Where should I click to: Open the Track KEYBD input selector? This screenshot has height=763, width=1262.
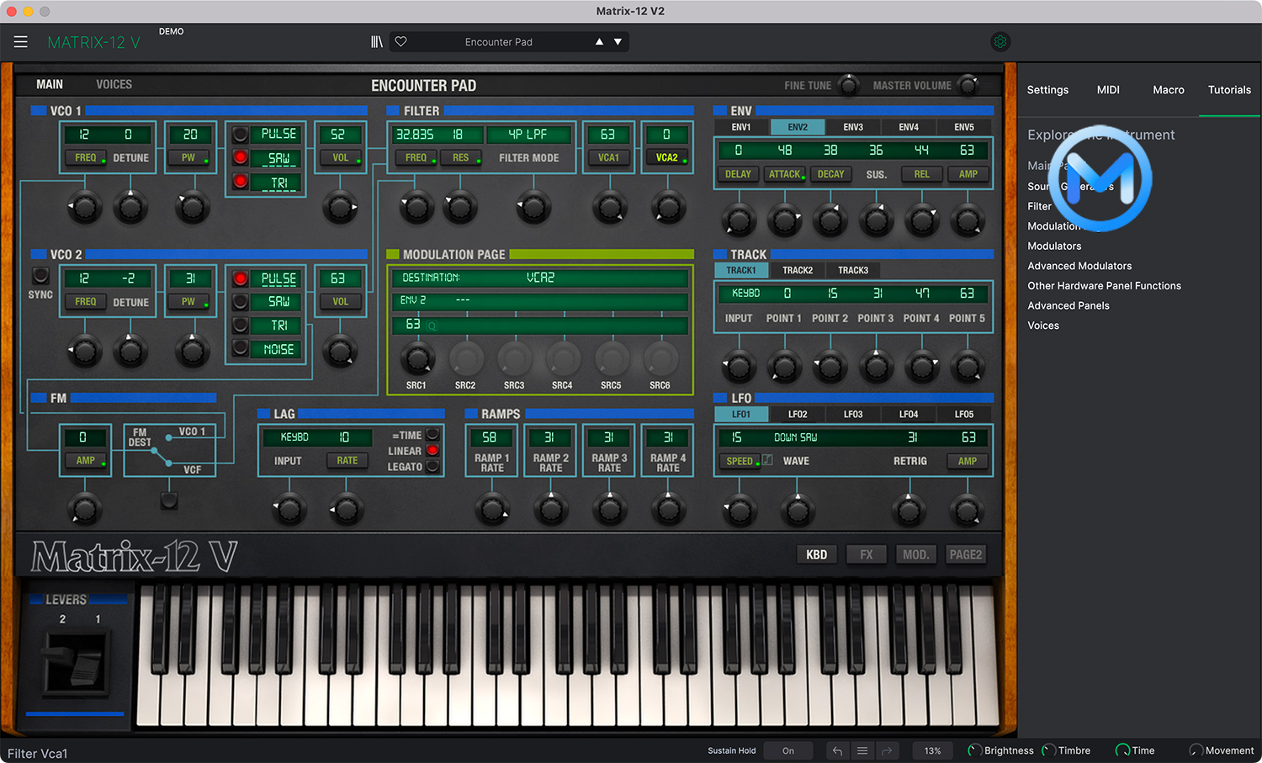[x=746, y=294]
